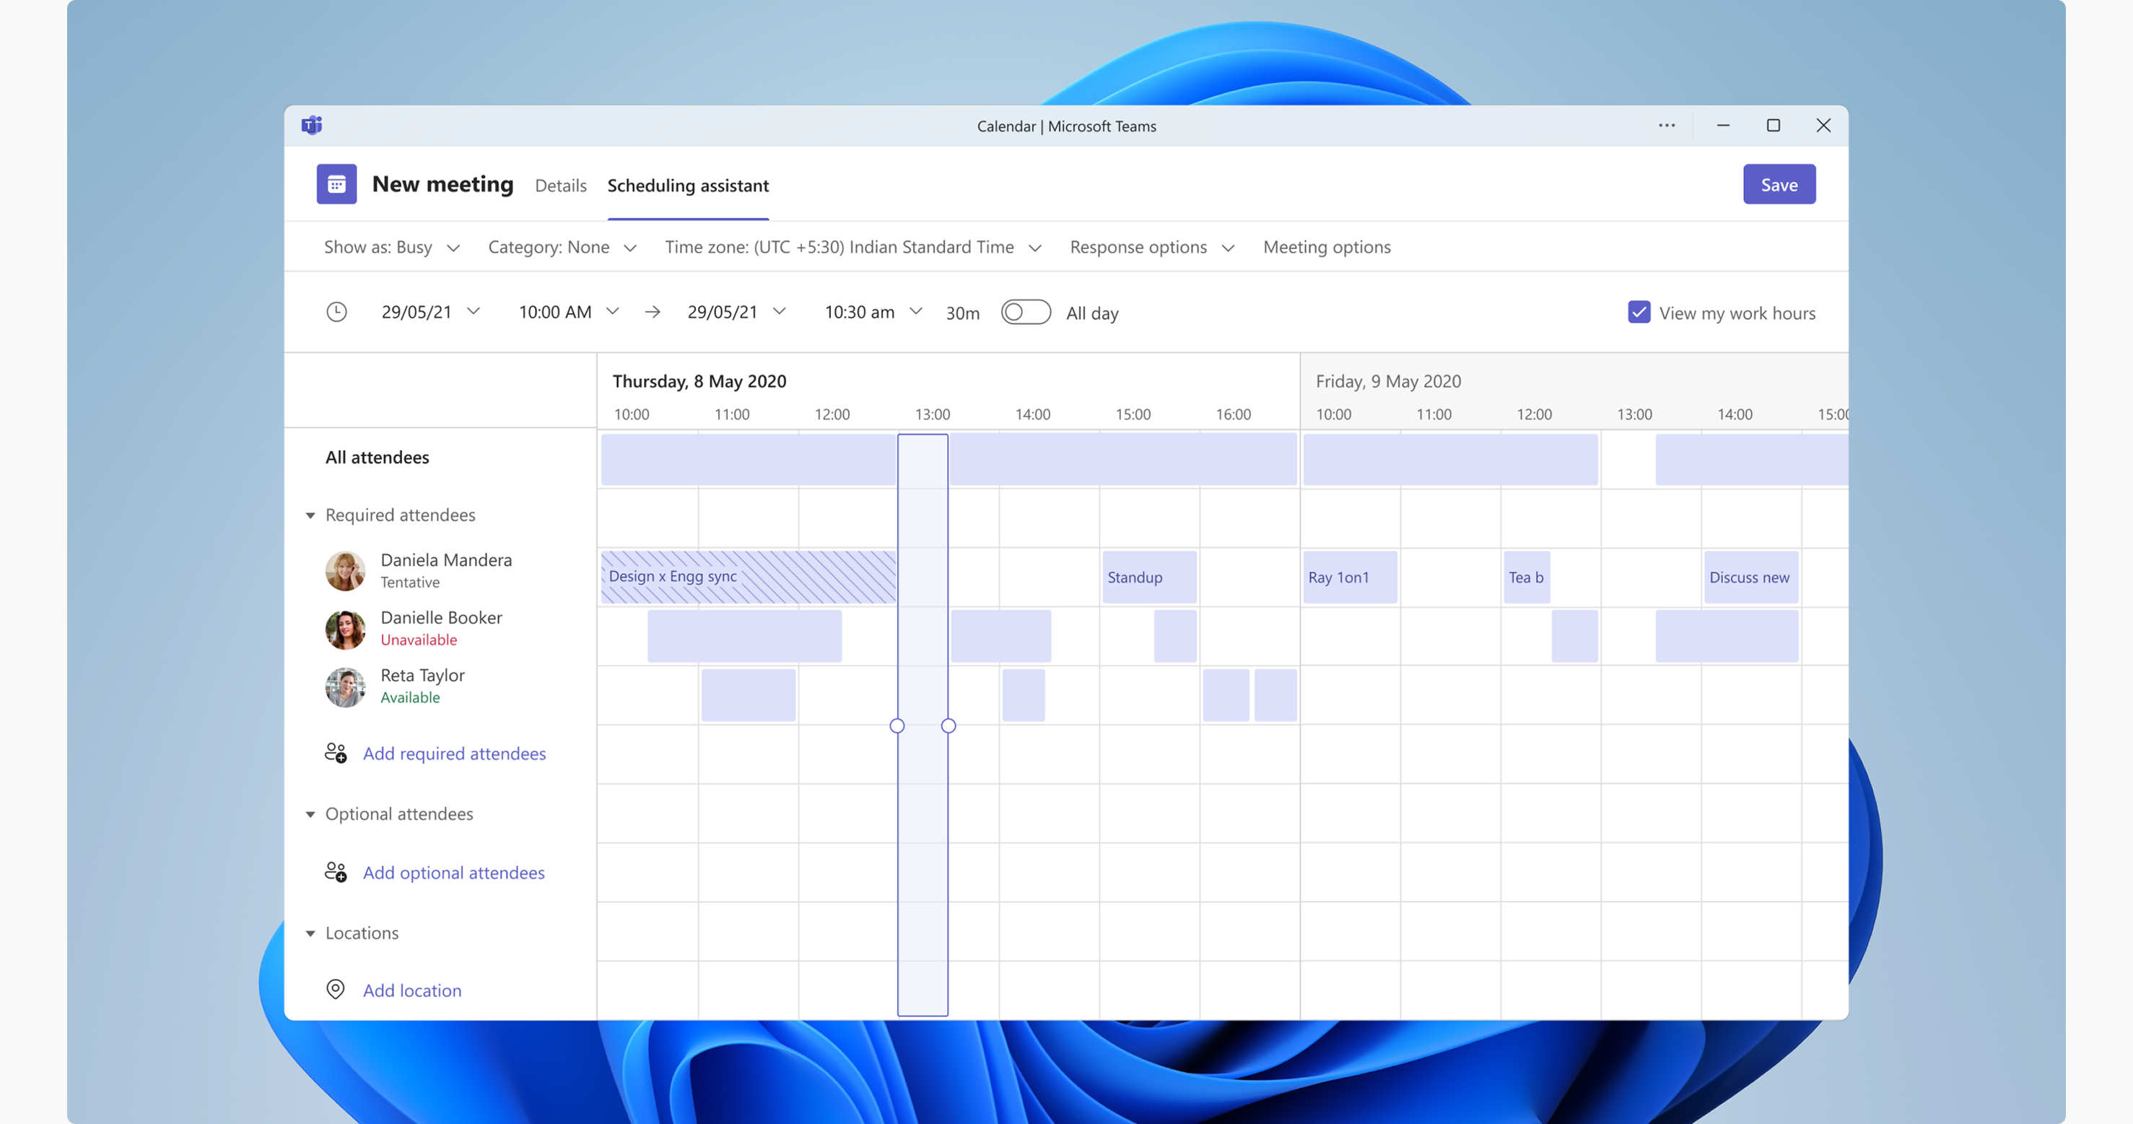Viewport: 2133px width, 1124px height.
Task: Click the Available status under Reta Taylor
Action: click(x=410, y=697)
